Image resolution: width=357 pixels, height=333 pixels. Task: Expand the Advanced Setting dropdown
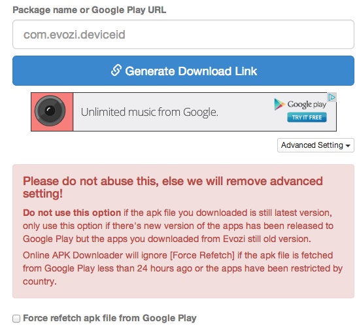coord(316,145)
